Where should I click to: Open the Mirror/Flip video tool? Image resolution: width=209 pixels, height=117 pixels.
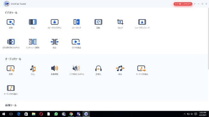click(76, 24)
